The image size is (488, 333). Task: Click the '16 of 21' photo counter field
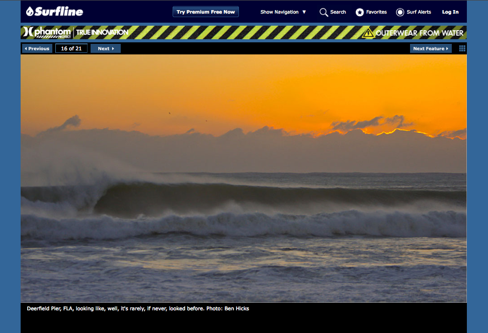coord(71,48)
